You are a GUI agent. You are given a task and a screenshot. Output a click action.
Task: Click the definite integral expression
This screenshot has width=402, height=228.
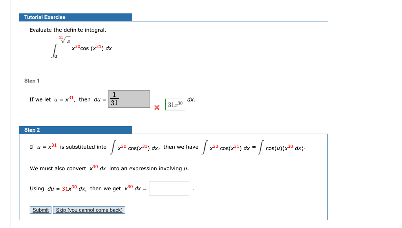tap(79, 47)
